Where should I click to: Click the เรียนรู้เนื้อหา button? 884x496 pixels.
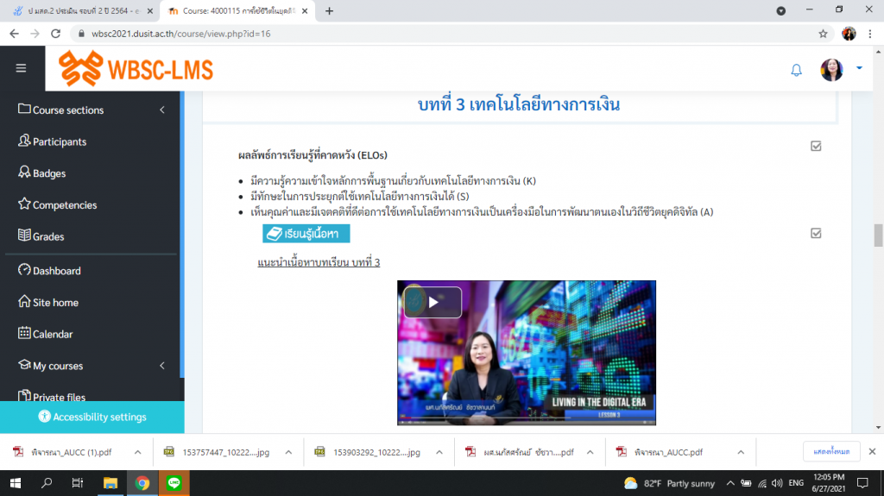[306, 234]
